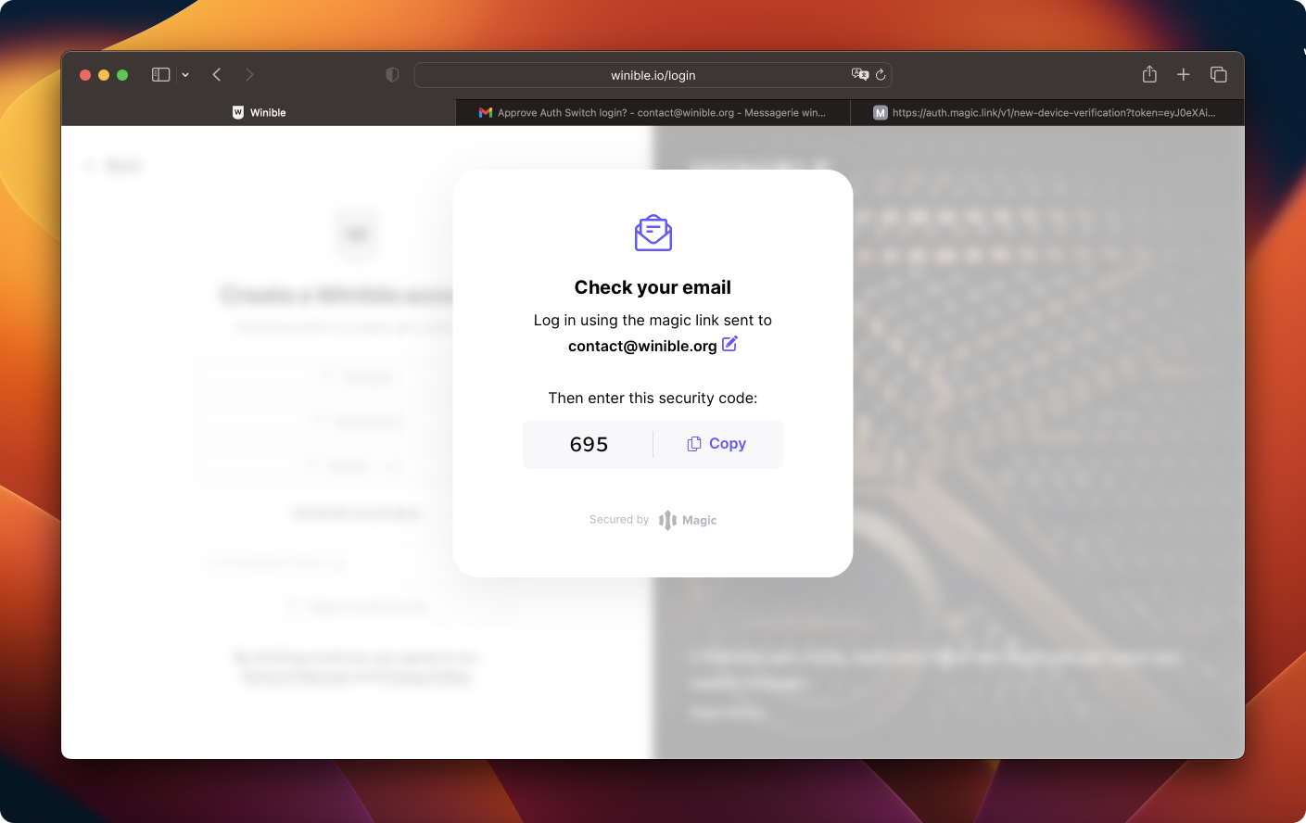Open the Share icon in Safari toolbar

pyautogui.click(x=1149, y=74)
